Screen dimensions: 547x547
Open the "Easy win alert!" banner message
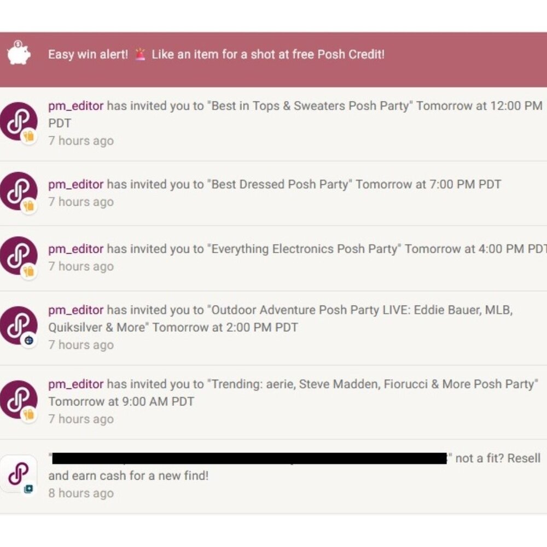(x=216, y=55)
